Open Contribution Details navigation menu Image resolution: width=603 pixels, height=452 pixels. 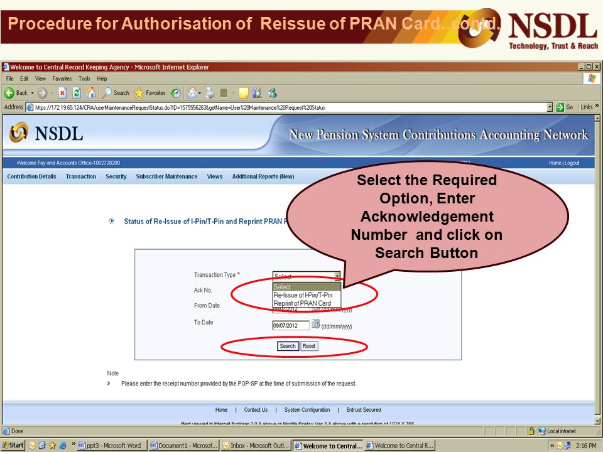point(31,176)
